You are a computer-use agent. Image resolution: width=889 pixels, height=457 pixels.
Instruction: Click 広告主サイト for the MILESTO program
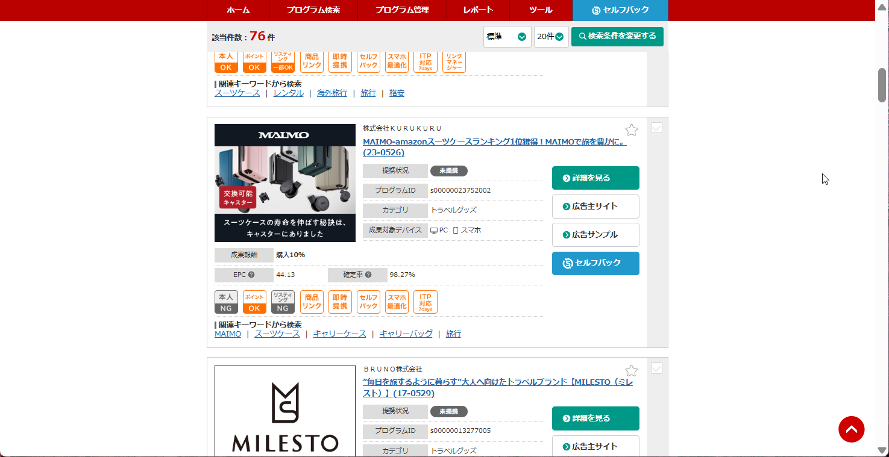[595, 446]
